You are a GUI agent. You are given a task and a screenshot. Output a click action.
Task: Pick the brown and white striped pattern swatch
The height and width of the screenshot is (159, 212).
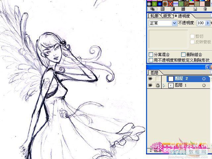[191, 4]
